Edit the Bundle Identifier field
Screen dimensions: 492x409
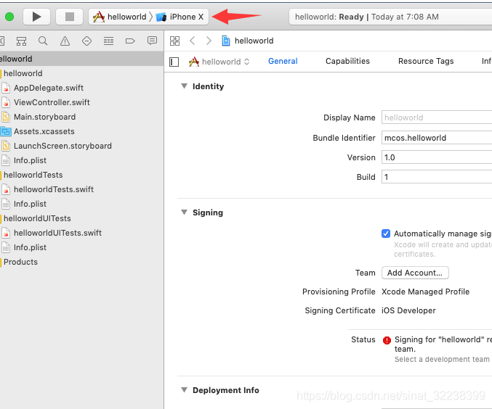437,138
